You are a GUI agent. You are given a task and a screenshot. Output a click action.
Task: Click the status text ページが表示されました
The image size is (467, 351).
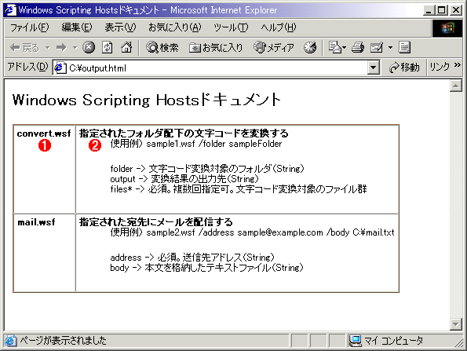pyautogui.click(x=63, y=341)
